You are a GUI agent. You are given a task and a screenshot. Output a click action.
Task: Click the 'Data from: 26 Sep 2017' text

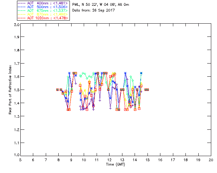(x=94, y=10)
